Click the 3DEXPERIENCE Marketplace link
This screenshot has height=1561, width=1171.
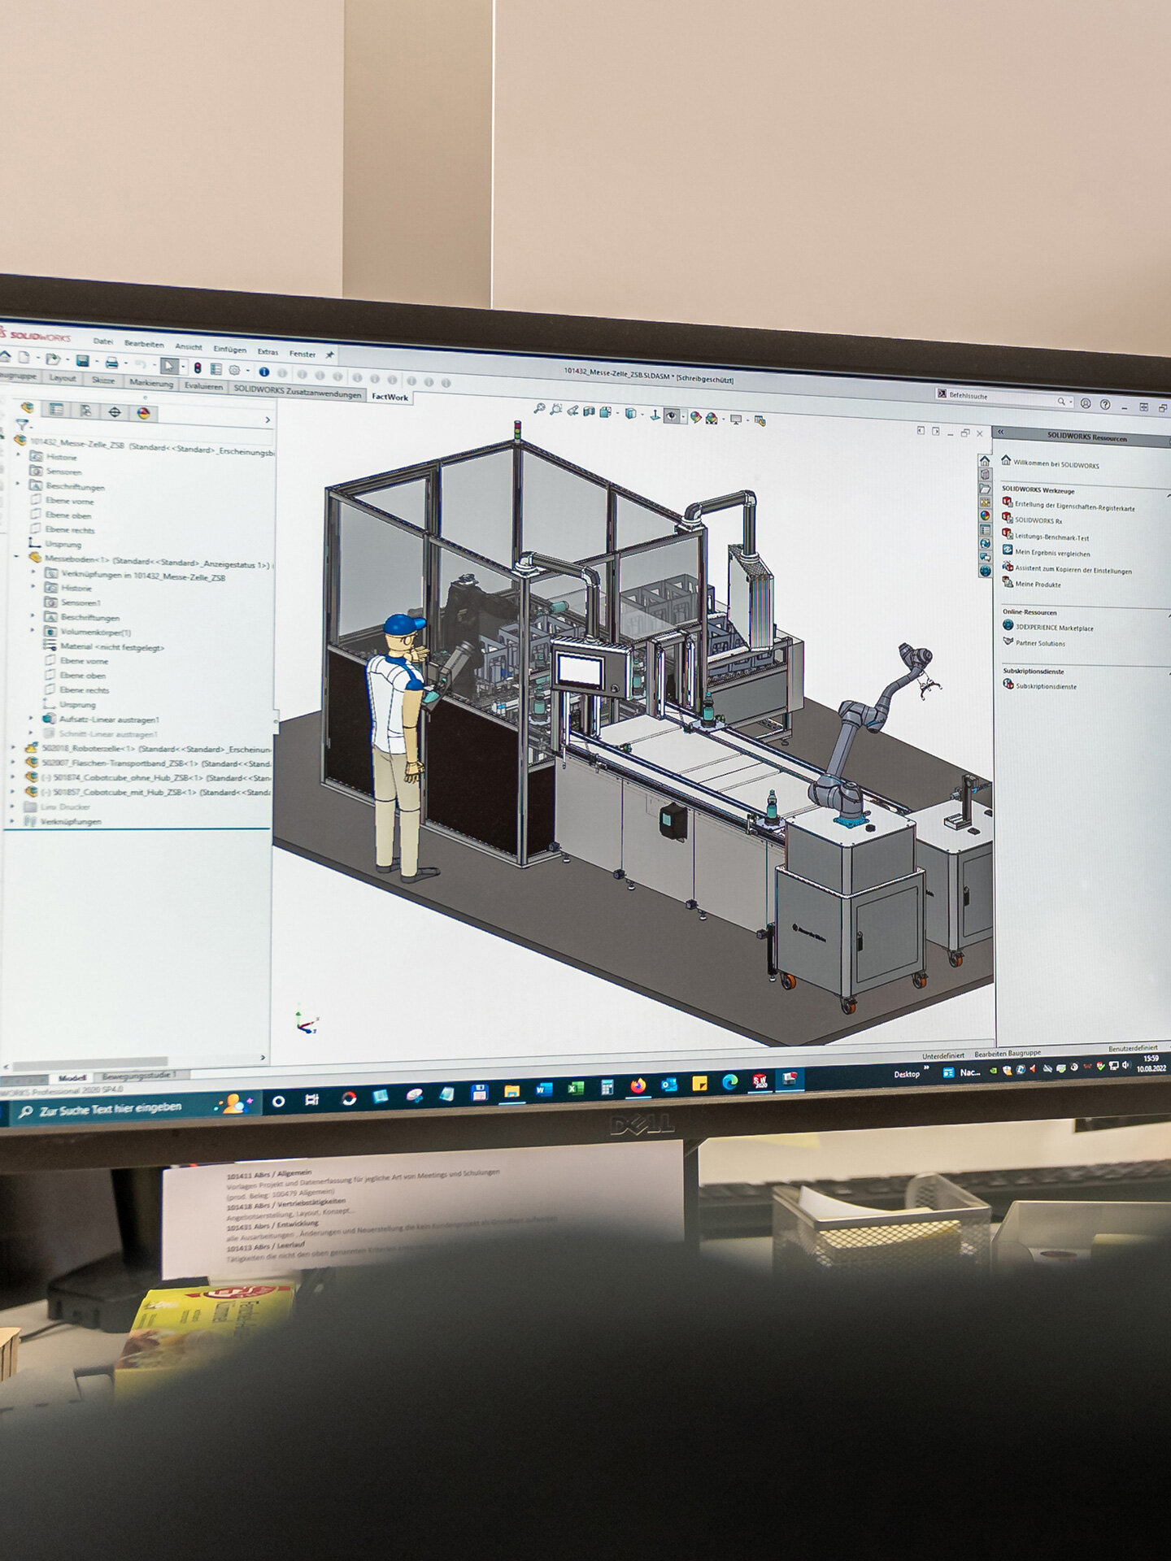pos(1054,628)
